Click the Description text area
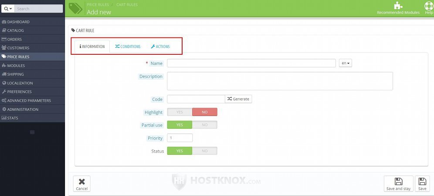Viewport: 434px width, 196px height. click(x=280, y=81)
